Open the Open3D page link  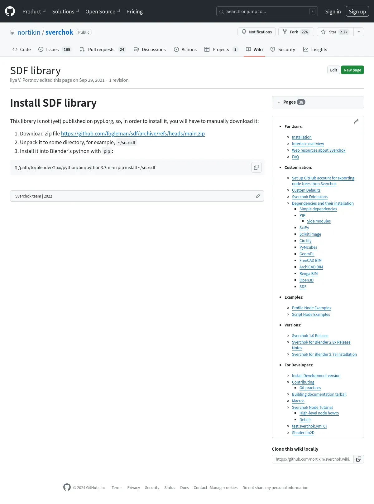pyautogui.click(x=306, y=280)
